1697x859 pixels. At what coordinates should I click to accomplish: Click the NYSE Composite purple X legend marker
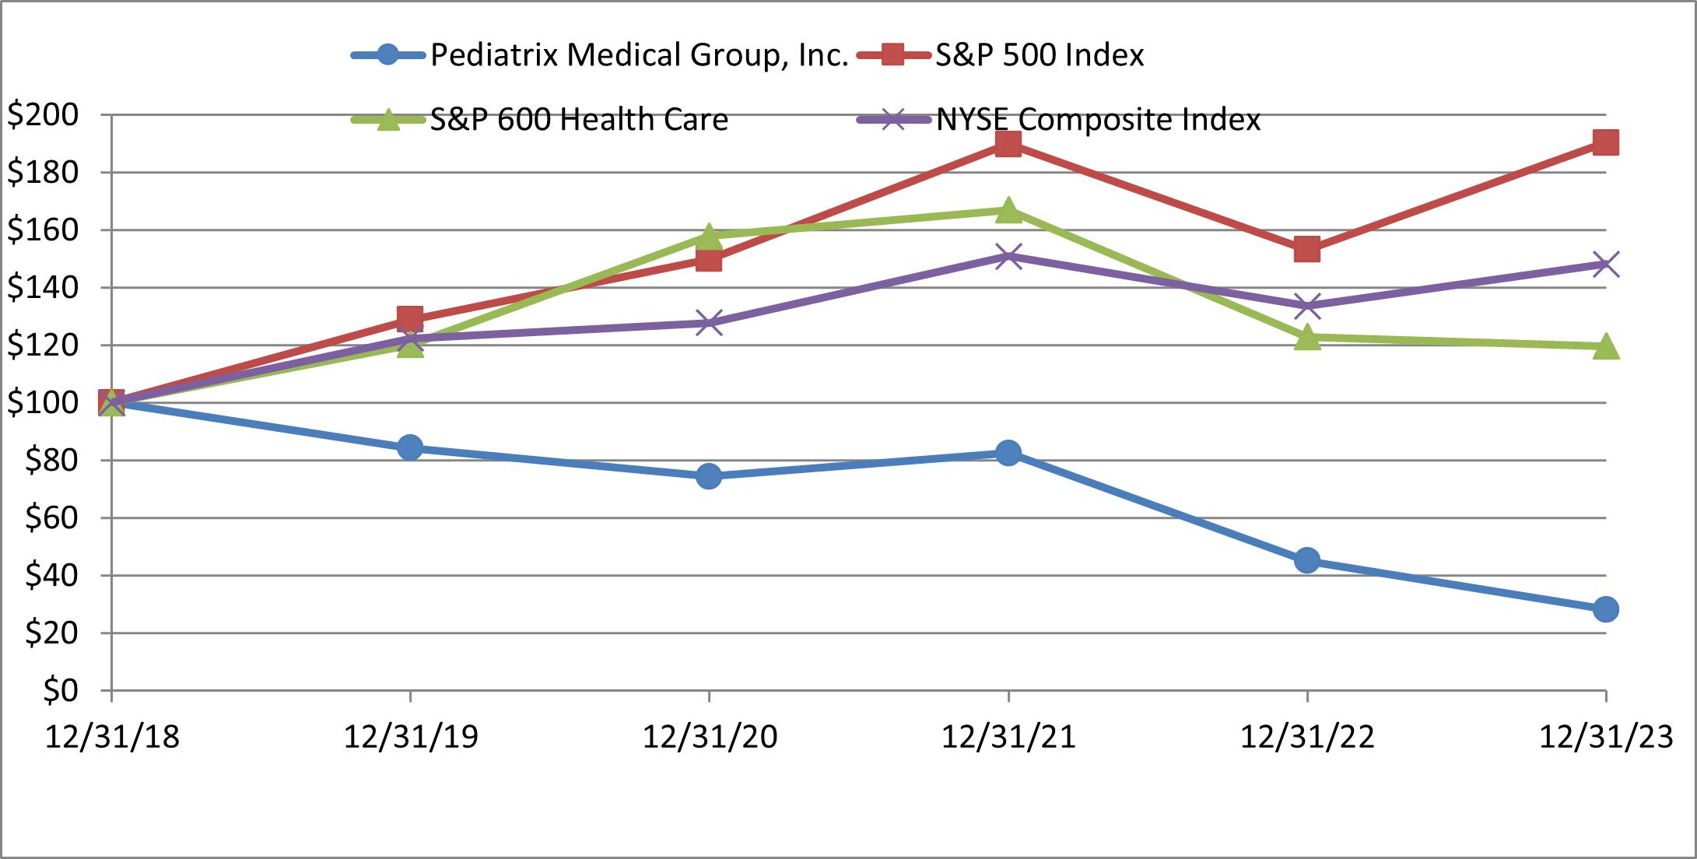coord(893,120)
